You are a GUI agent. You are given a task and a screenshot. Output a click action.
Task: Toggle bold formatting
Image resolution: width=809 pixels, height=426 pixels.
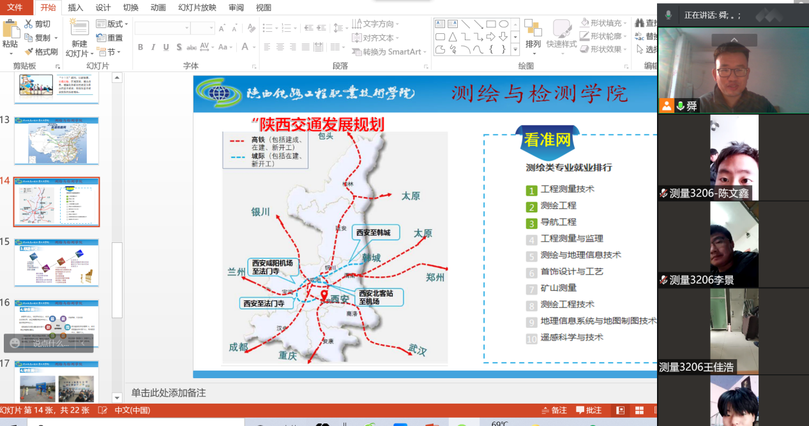pyautogui.click(x=140, y=47)
